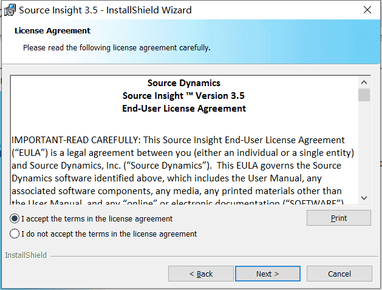Continue with the Next button

click(268, 274)
